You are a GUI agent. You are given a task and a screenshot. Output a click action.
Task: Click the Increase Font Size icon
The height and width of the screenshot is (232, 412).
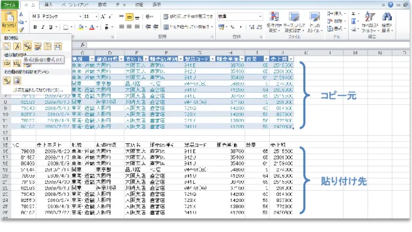pyautogui.click(x=103, y=16)
